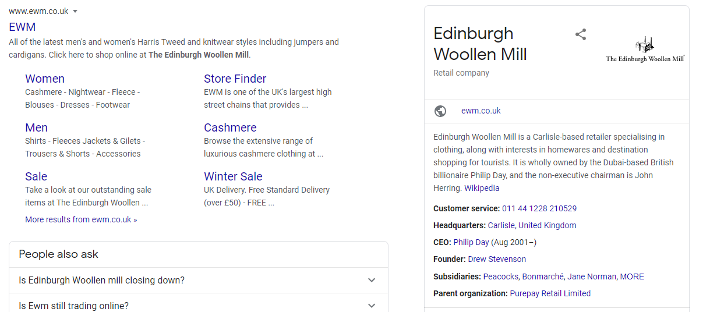Click the globe icon beside ewm.co.uk

pos(441,111)
